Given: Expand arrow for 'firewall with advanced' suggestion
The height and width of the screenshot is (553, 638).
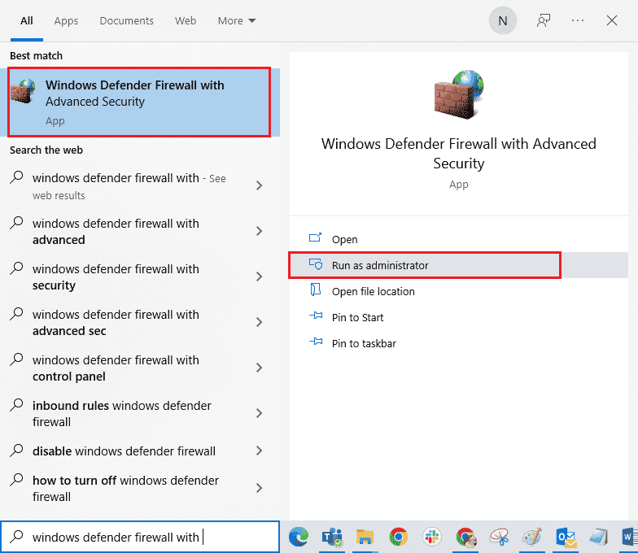Looking at the screenshot, I should tap(259, 231).
